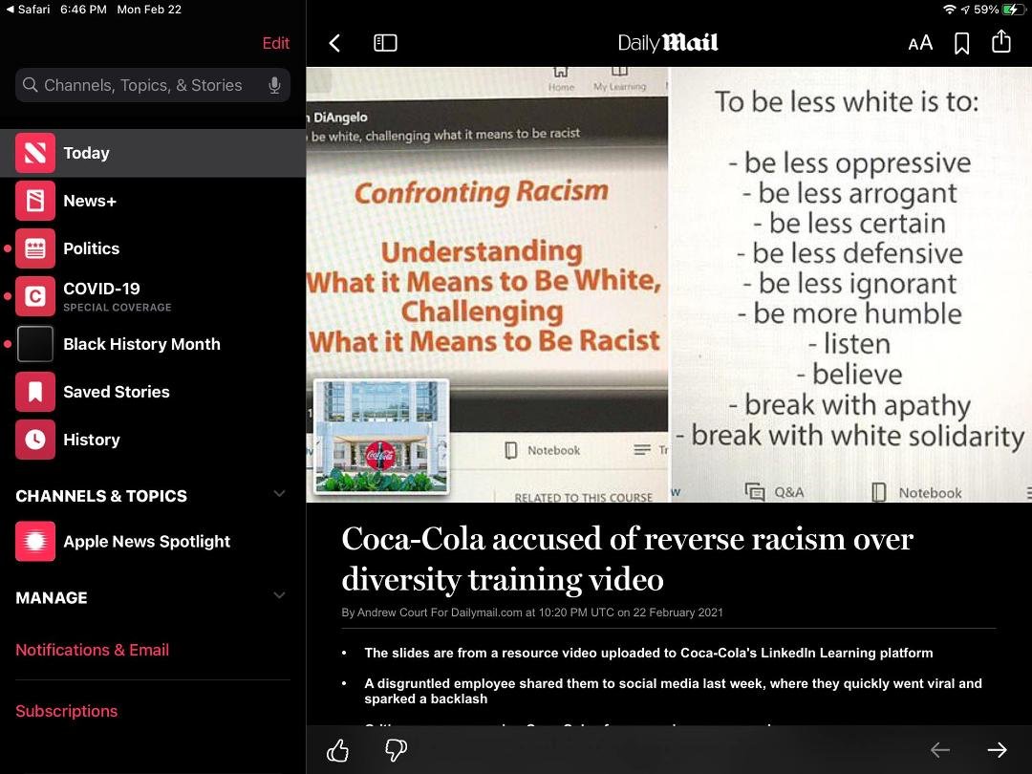Image resolution: width=1032 pixels, height=774 pixels.
Task: Open reading History
Action: point(153,440)
